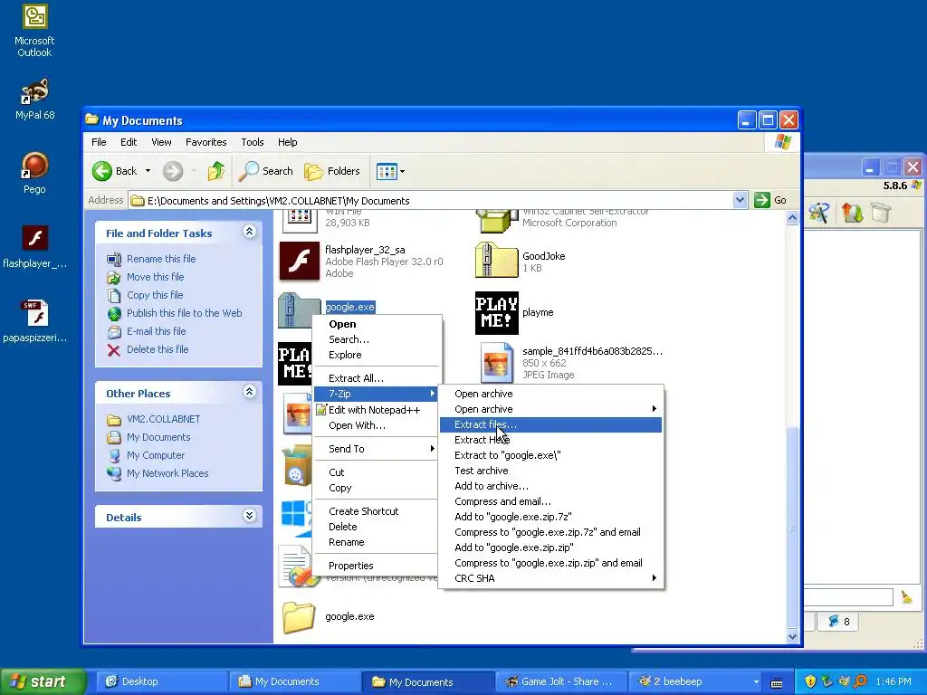Collapse the Other Places panel
Image resolution: width=927 pixels, height=695 pixels.
tap(250, 392)
